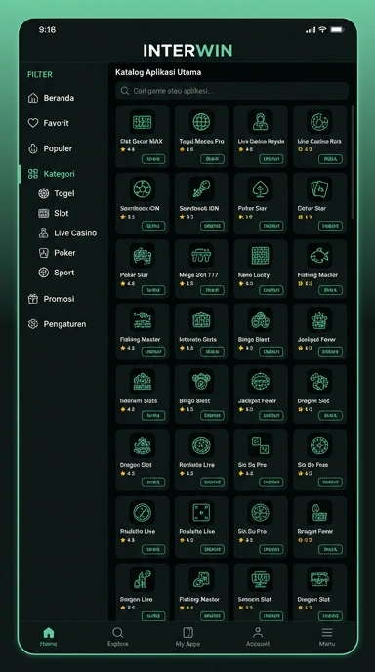Click the install button under the fish icon

tap(330, 290)
